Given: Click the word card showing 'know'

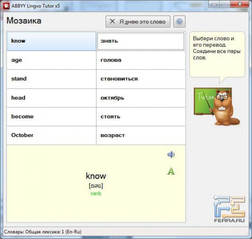Looking at the screenshot, I should pyautogui.click(x=96, y=184).
